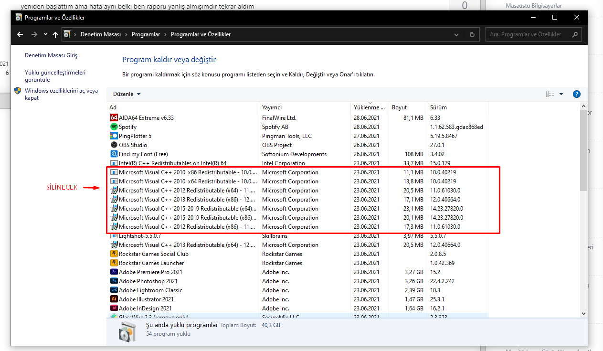Sort by the Yüklenme column header

click(x=370, y=107)
